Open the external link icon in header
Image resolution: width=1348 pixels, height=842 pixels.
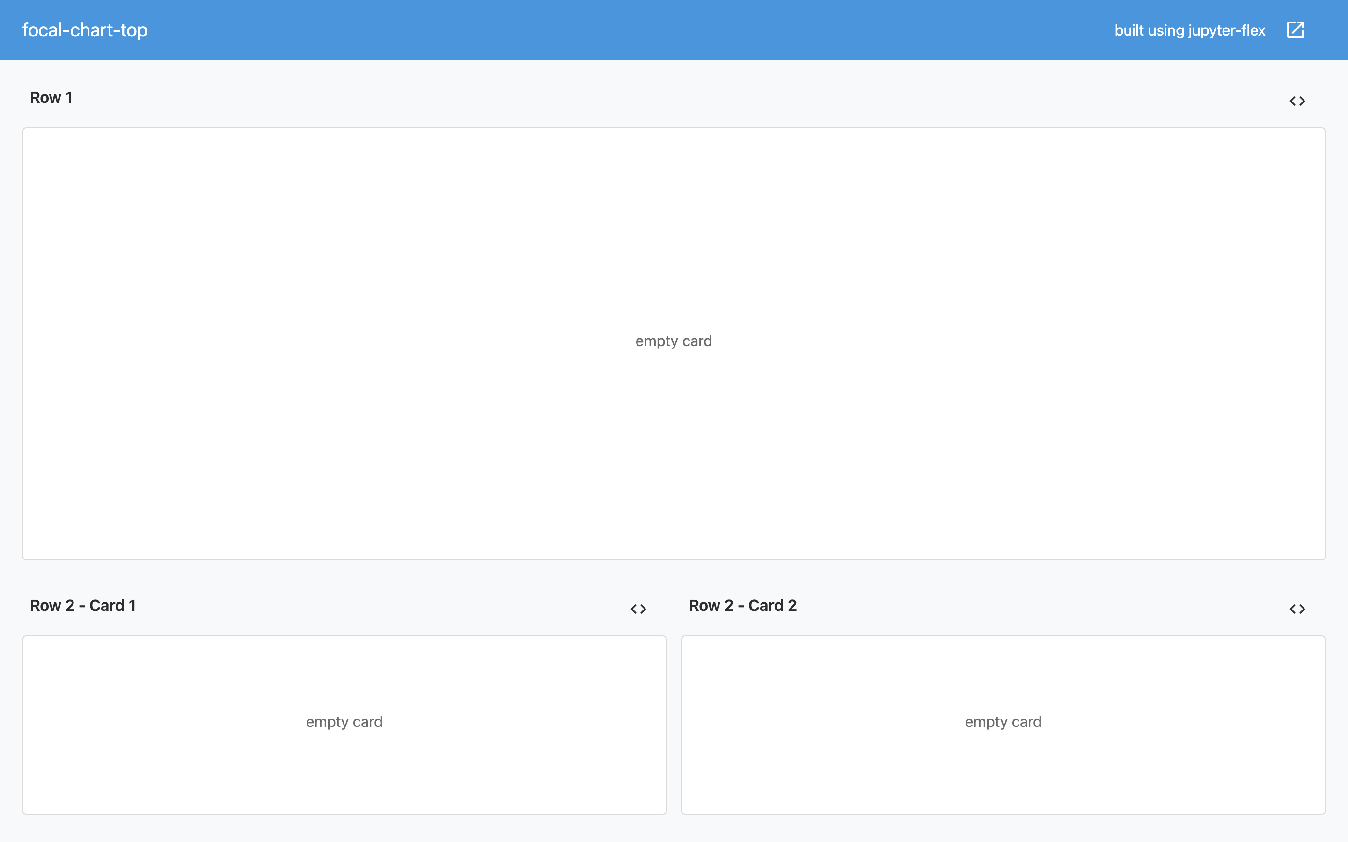click(x=1295, y=30)
